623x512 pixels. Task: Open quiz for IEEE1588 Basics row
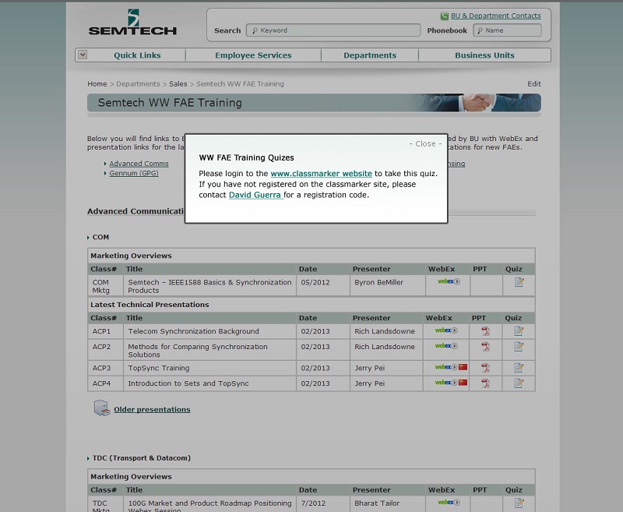pyautogui.click(x=519, y=282)
